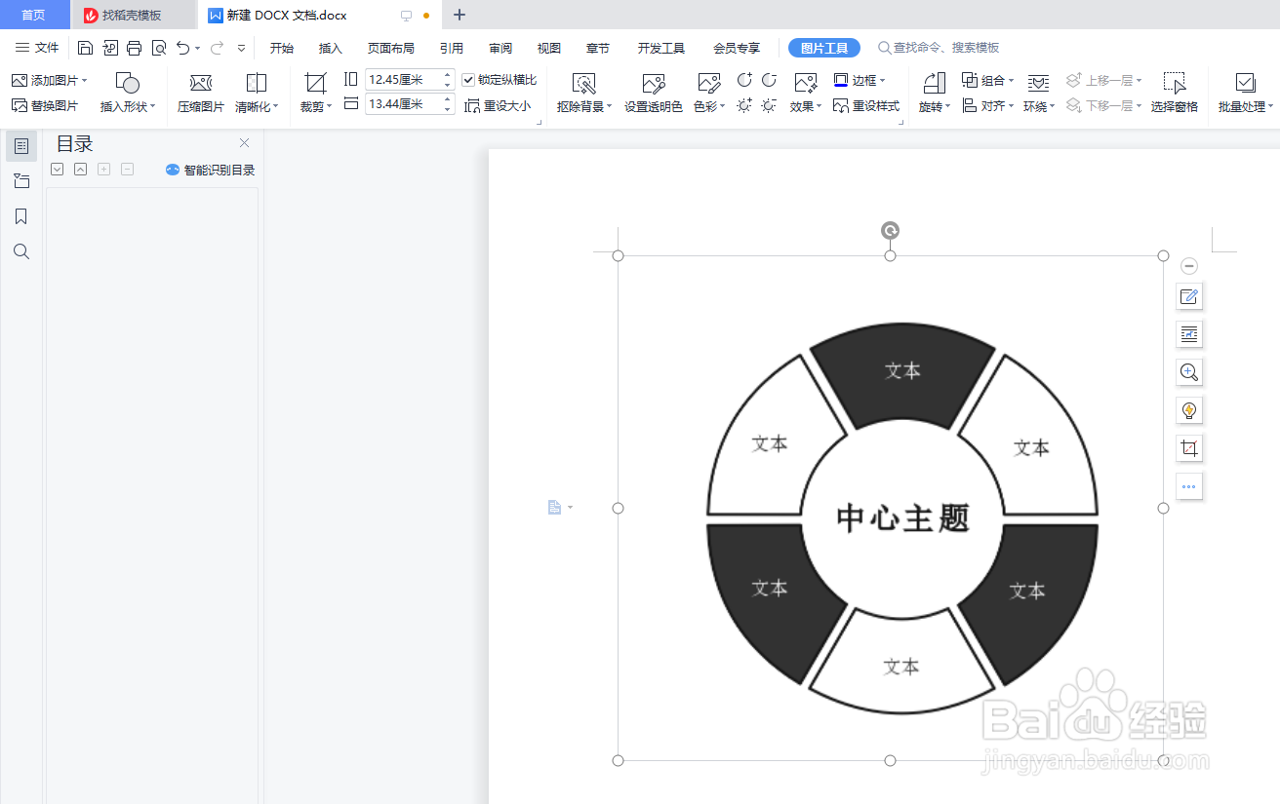The height and width of the screenshot is (804, 1280).
Task: Click the Save icon in quick toolbar
Action: (x=85, y=48)
